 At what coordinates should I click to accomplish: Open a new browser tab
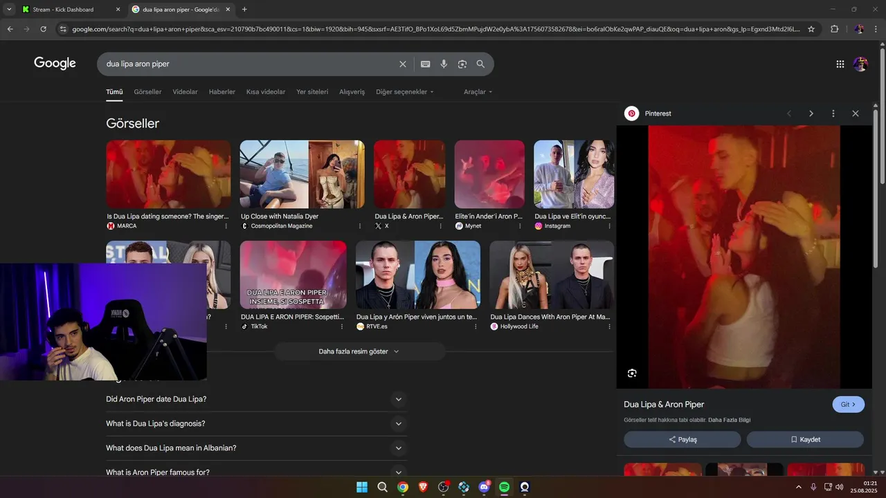244,10
